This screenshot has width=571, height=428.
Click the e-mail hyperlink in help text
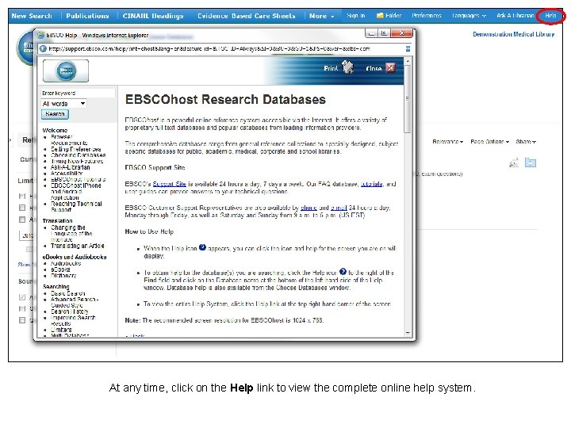[x=339, y=208]
